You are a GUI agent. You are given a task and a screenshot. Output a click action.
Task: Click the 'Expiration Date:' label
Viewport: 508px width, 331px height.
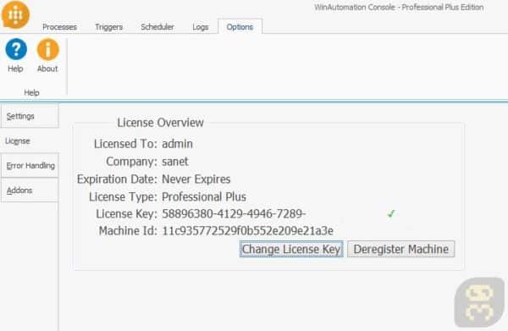coord(117,179)
